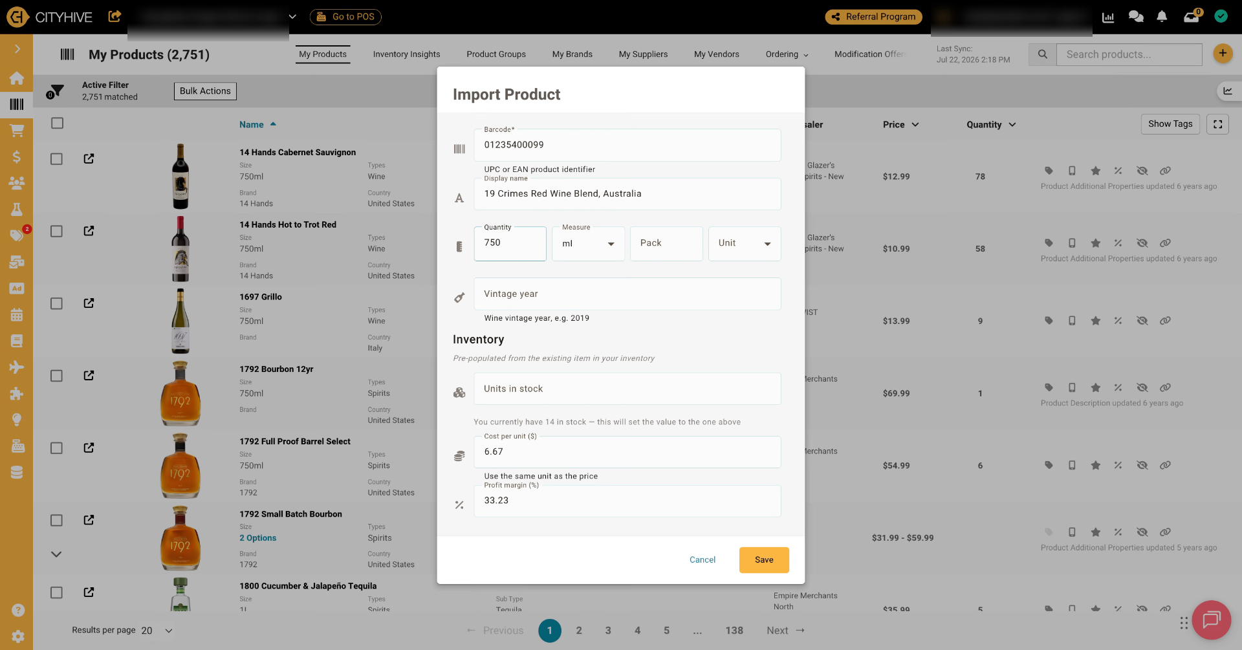Viewport: 1242px width, 650px height.
Task: Open the live chat bubble widget
Action: coord(1211,620)
